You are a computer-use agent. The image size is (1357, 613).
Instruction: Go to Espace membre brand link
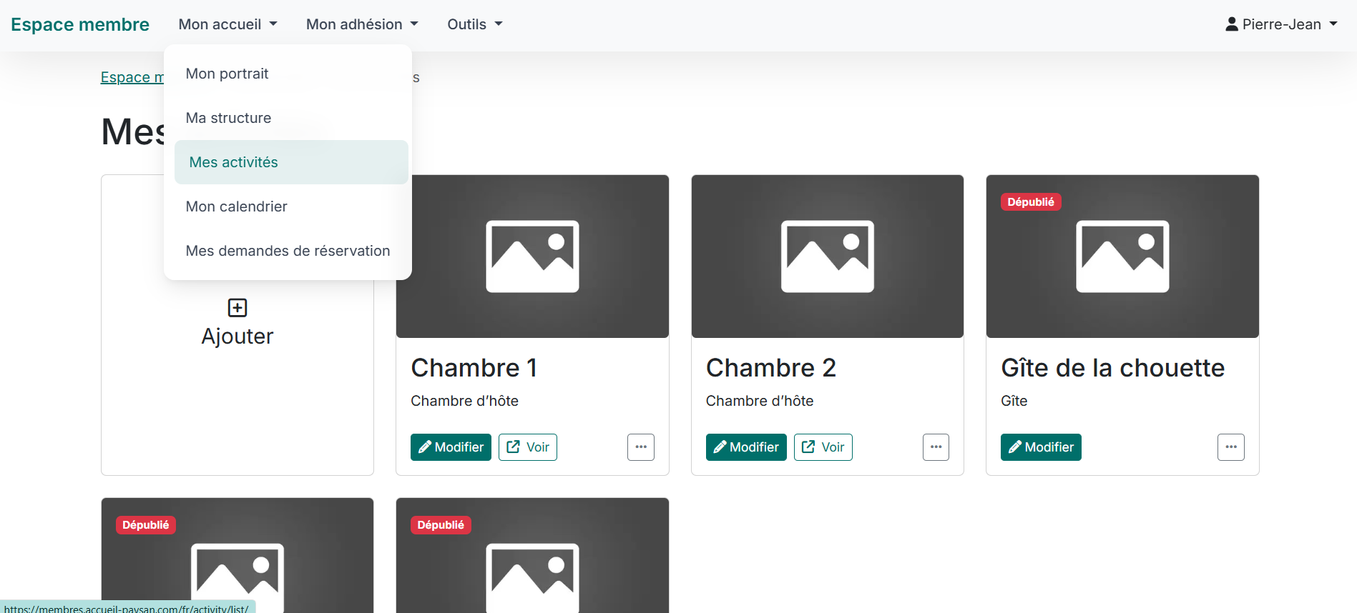coord(80,24)
